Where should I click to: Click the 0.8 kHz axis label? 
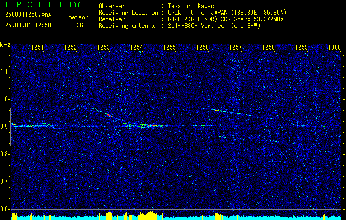click(x=4, y=154)
